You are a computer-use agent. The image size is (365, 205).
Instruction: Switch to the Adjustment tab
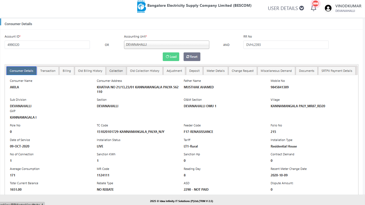tap(174, 71)
